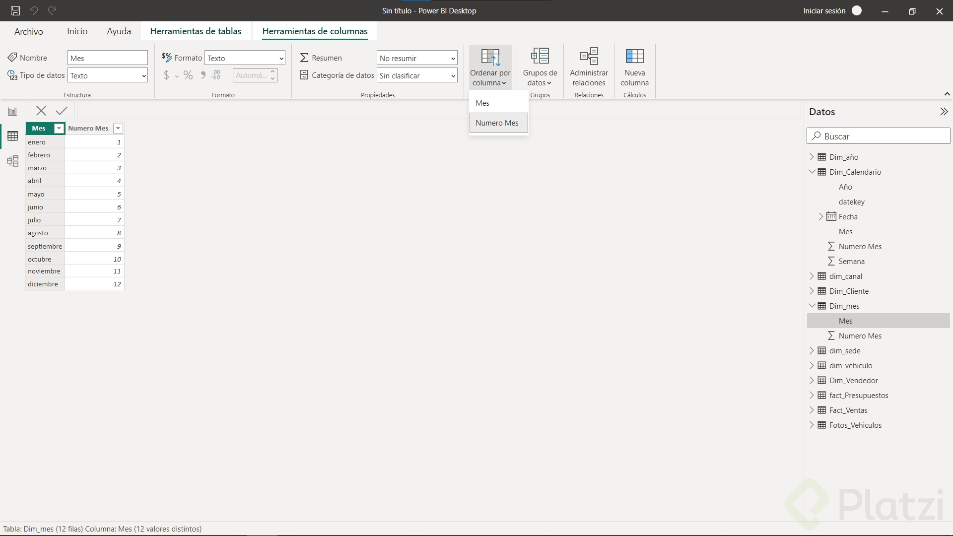Open the Model view icon in sidebar

point(12,161)
